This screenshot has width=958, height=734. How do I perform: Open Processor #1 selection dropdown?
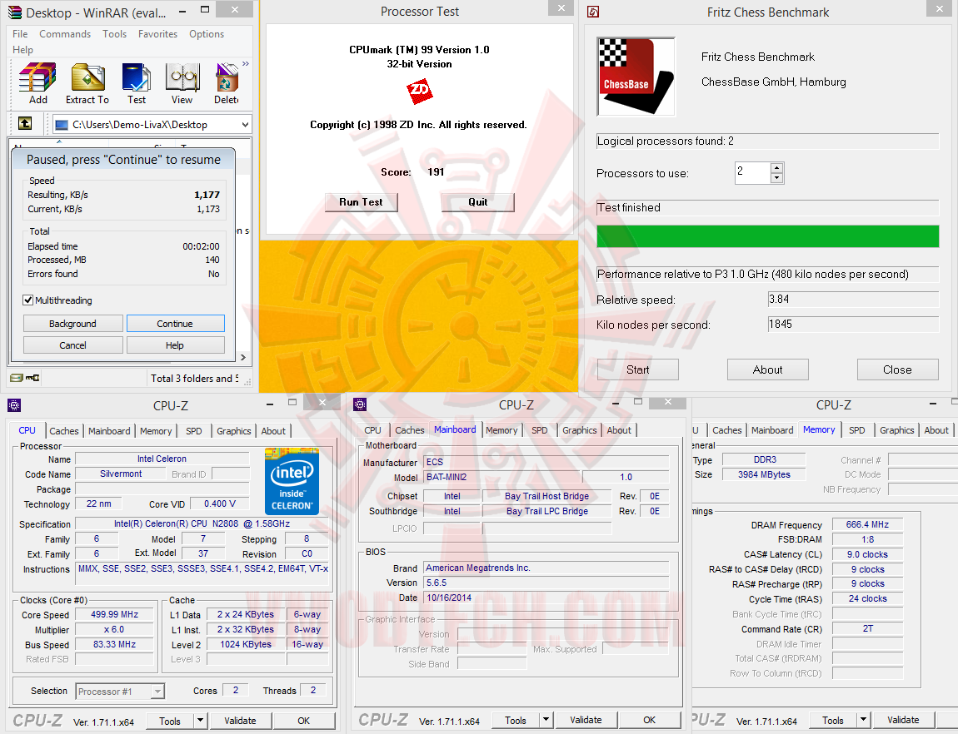tap(157, 692)
